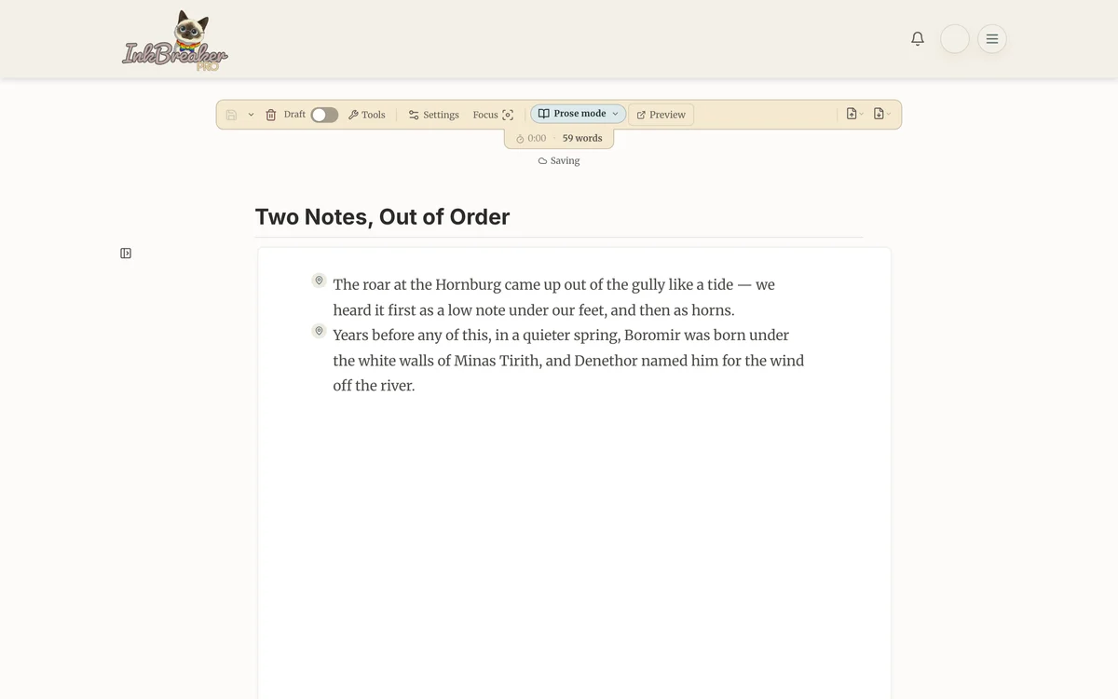Click the pin marker beside Boromir paragraph

(x=319, y=331)
